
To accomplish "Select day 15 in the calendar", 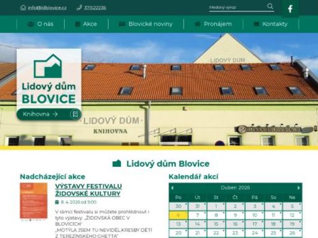I will pos(216,224).
